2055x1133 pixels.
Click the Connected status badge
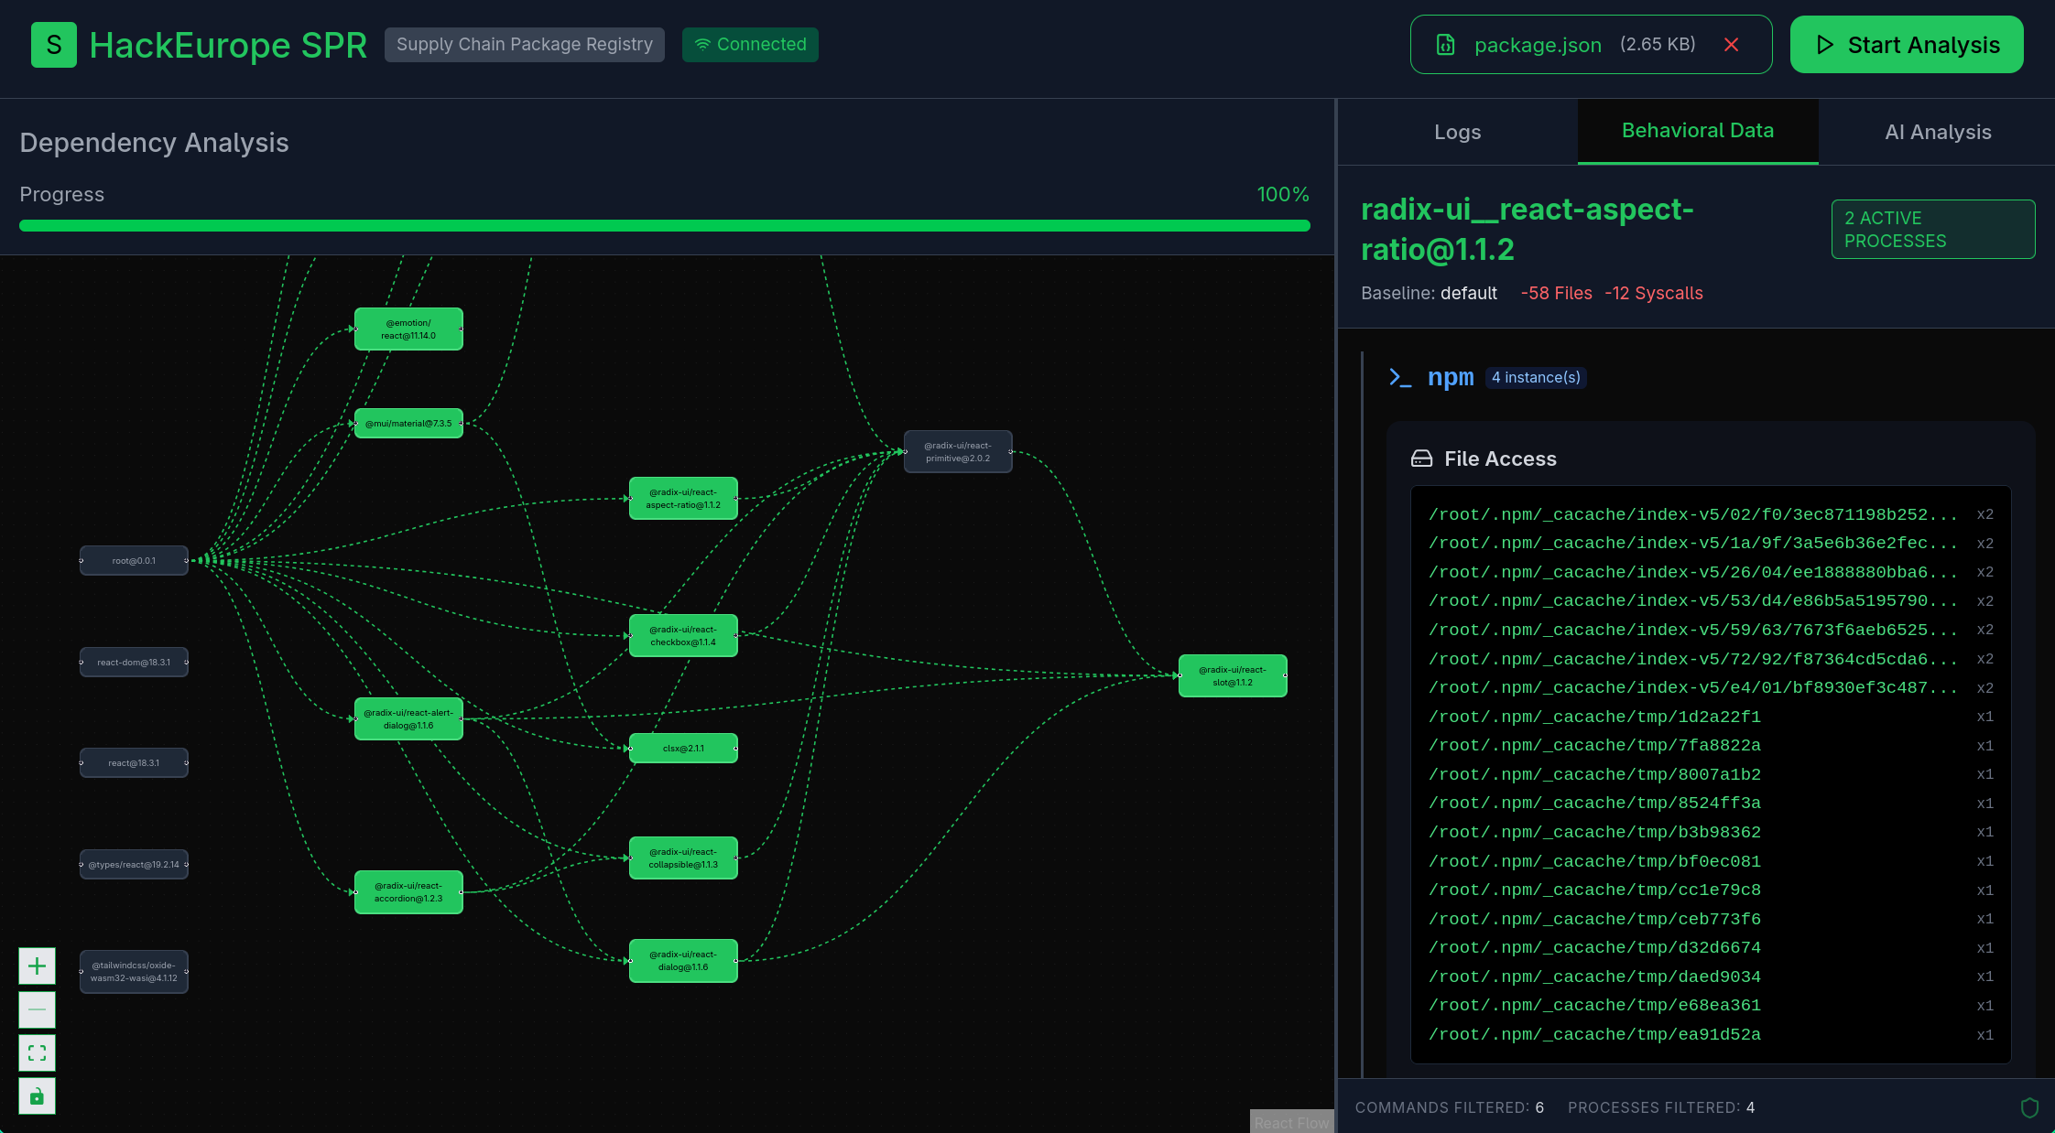pos(750,45)
